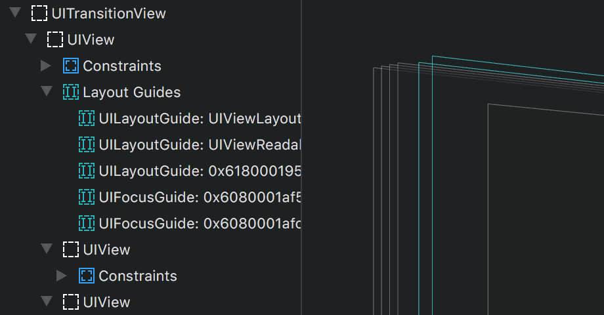Viewport: 604px width, 315px height.
Task: Click the icon of UIFocusGuide: 0x6080001af5
Action: pos(86,197)
